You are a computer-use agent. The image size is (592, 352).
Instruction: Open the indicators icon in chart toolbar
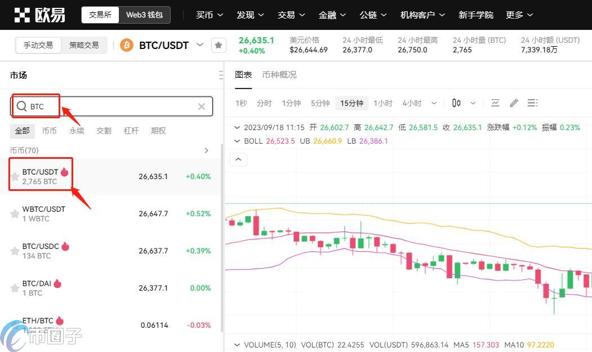pyautogui.click(x=495, y=103)
